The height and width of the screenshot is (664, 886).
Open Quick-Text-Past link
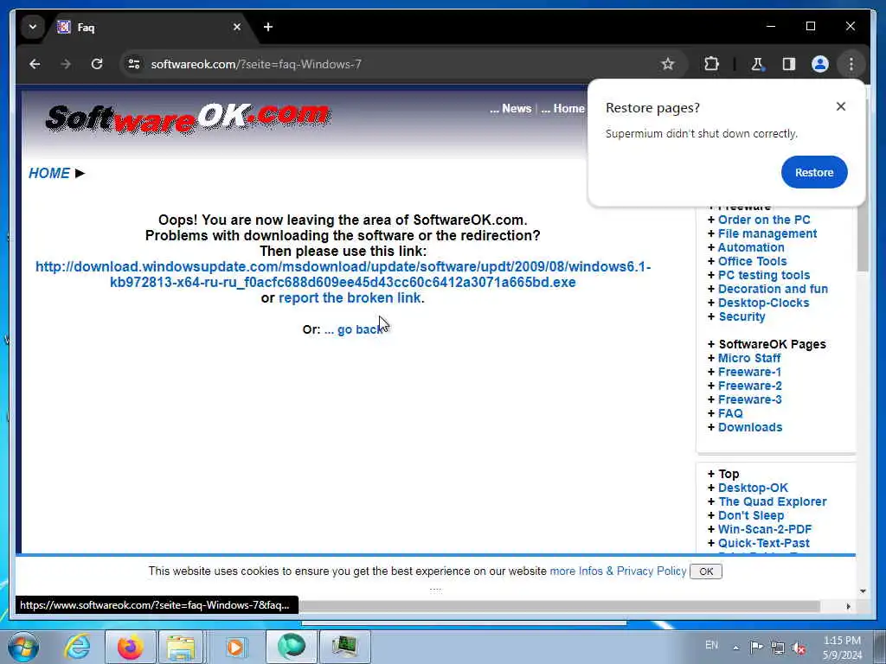coord(763,543)
